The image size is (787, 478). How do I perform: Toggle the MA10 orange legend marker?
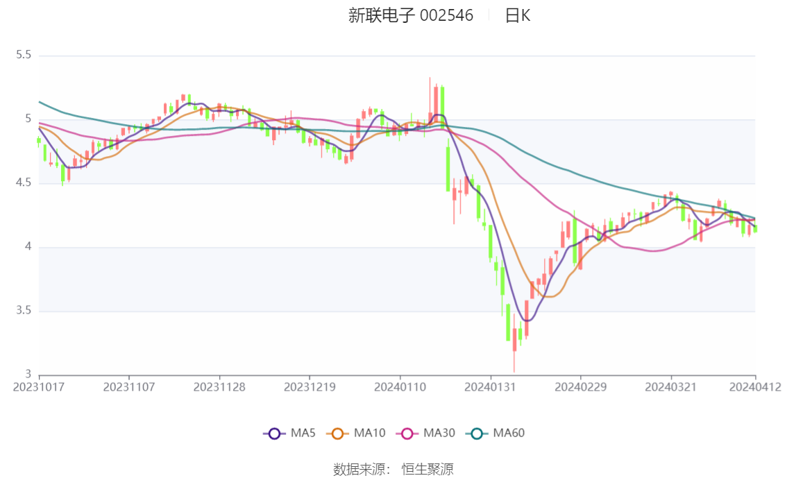pos(337,434)
